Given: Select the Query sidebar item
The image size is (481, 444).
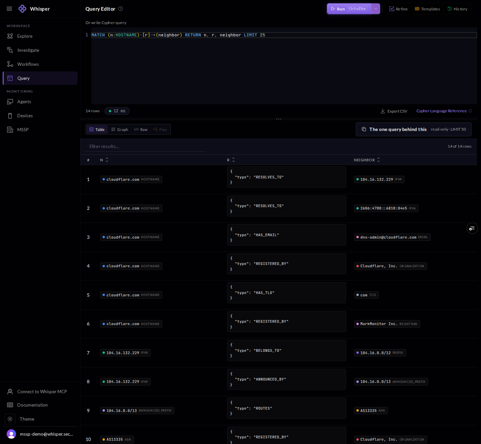Looking at the screenshot, I should tap(40, 78).
